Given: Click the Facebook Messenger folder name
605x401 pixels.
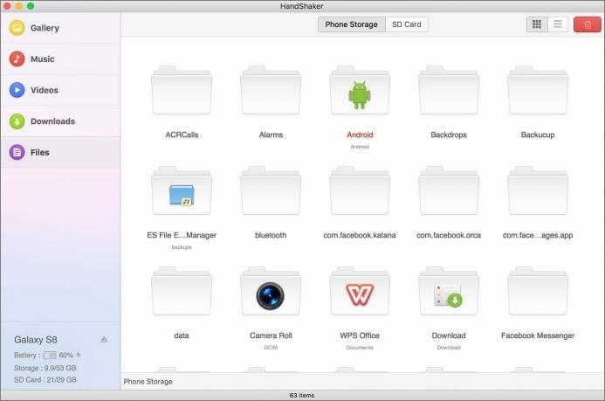Looking at the screenshot, I should pos(538,335).
